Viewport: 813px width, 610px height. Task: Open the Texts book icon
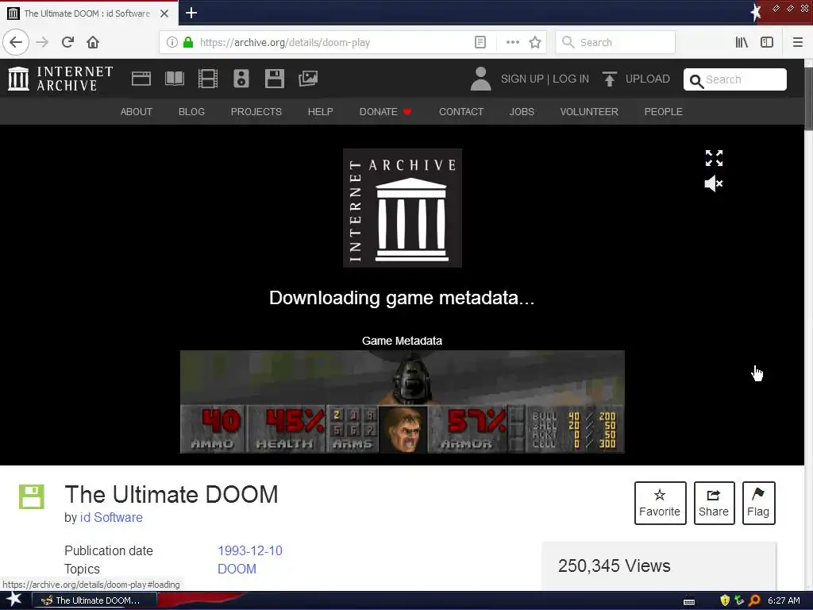tap(174, 79)
